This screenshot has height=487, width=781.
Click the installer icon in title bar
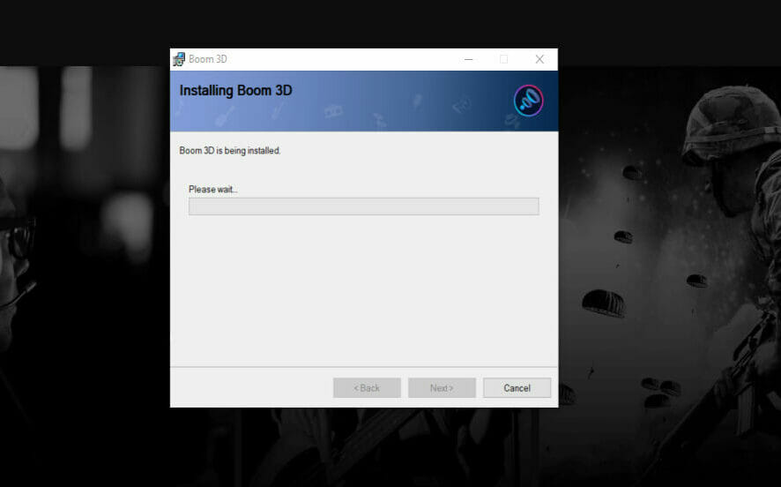(178, 59)
